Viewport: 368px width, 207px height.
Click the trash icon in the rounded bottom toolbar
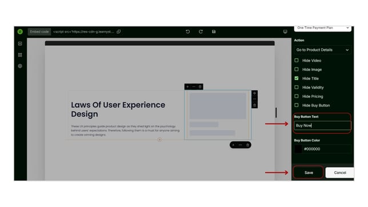(x=247, y=145)
